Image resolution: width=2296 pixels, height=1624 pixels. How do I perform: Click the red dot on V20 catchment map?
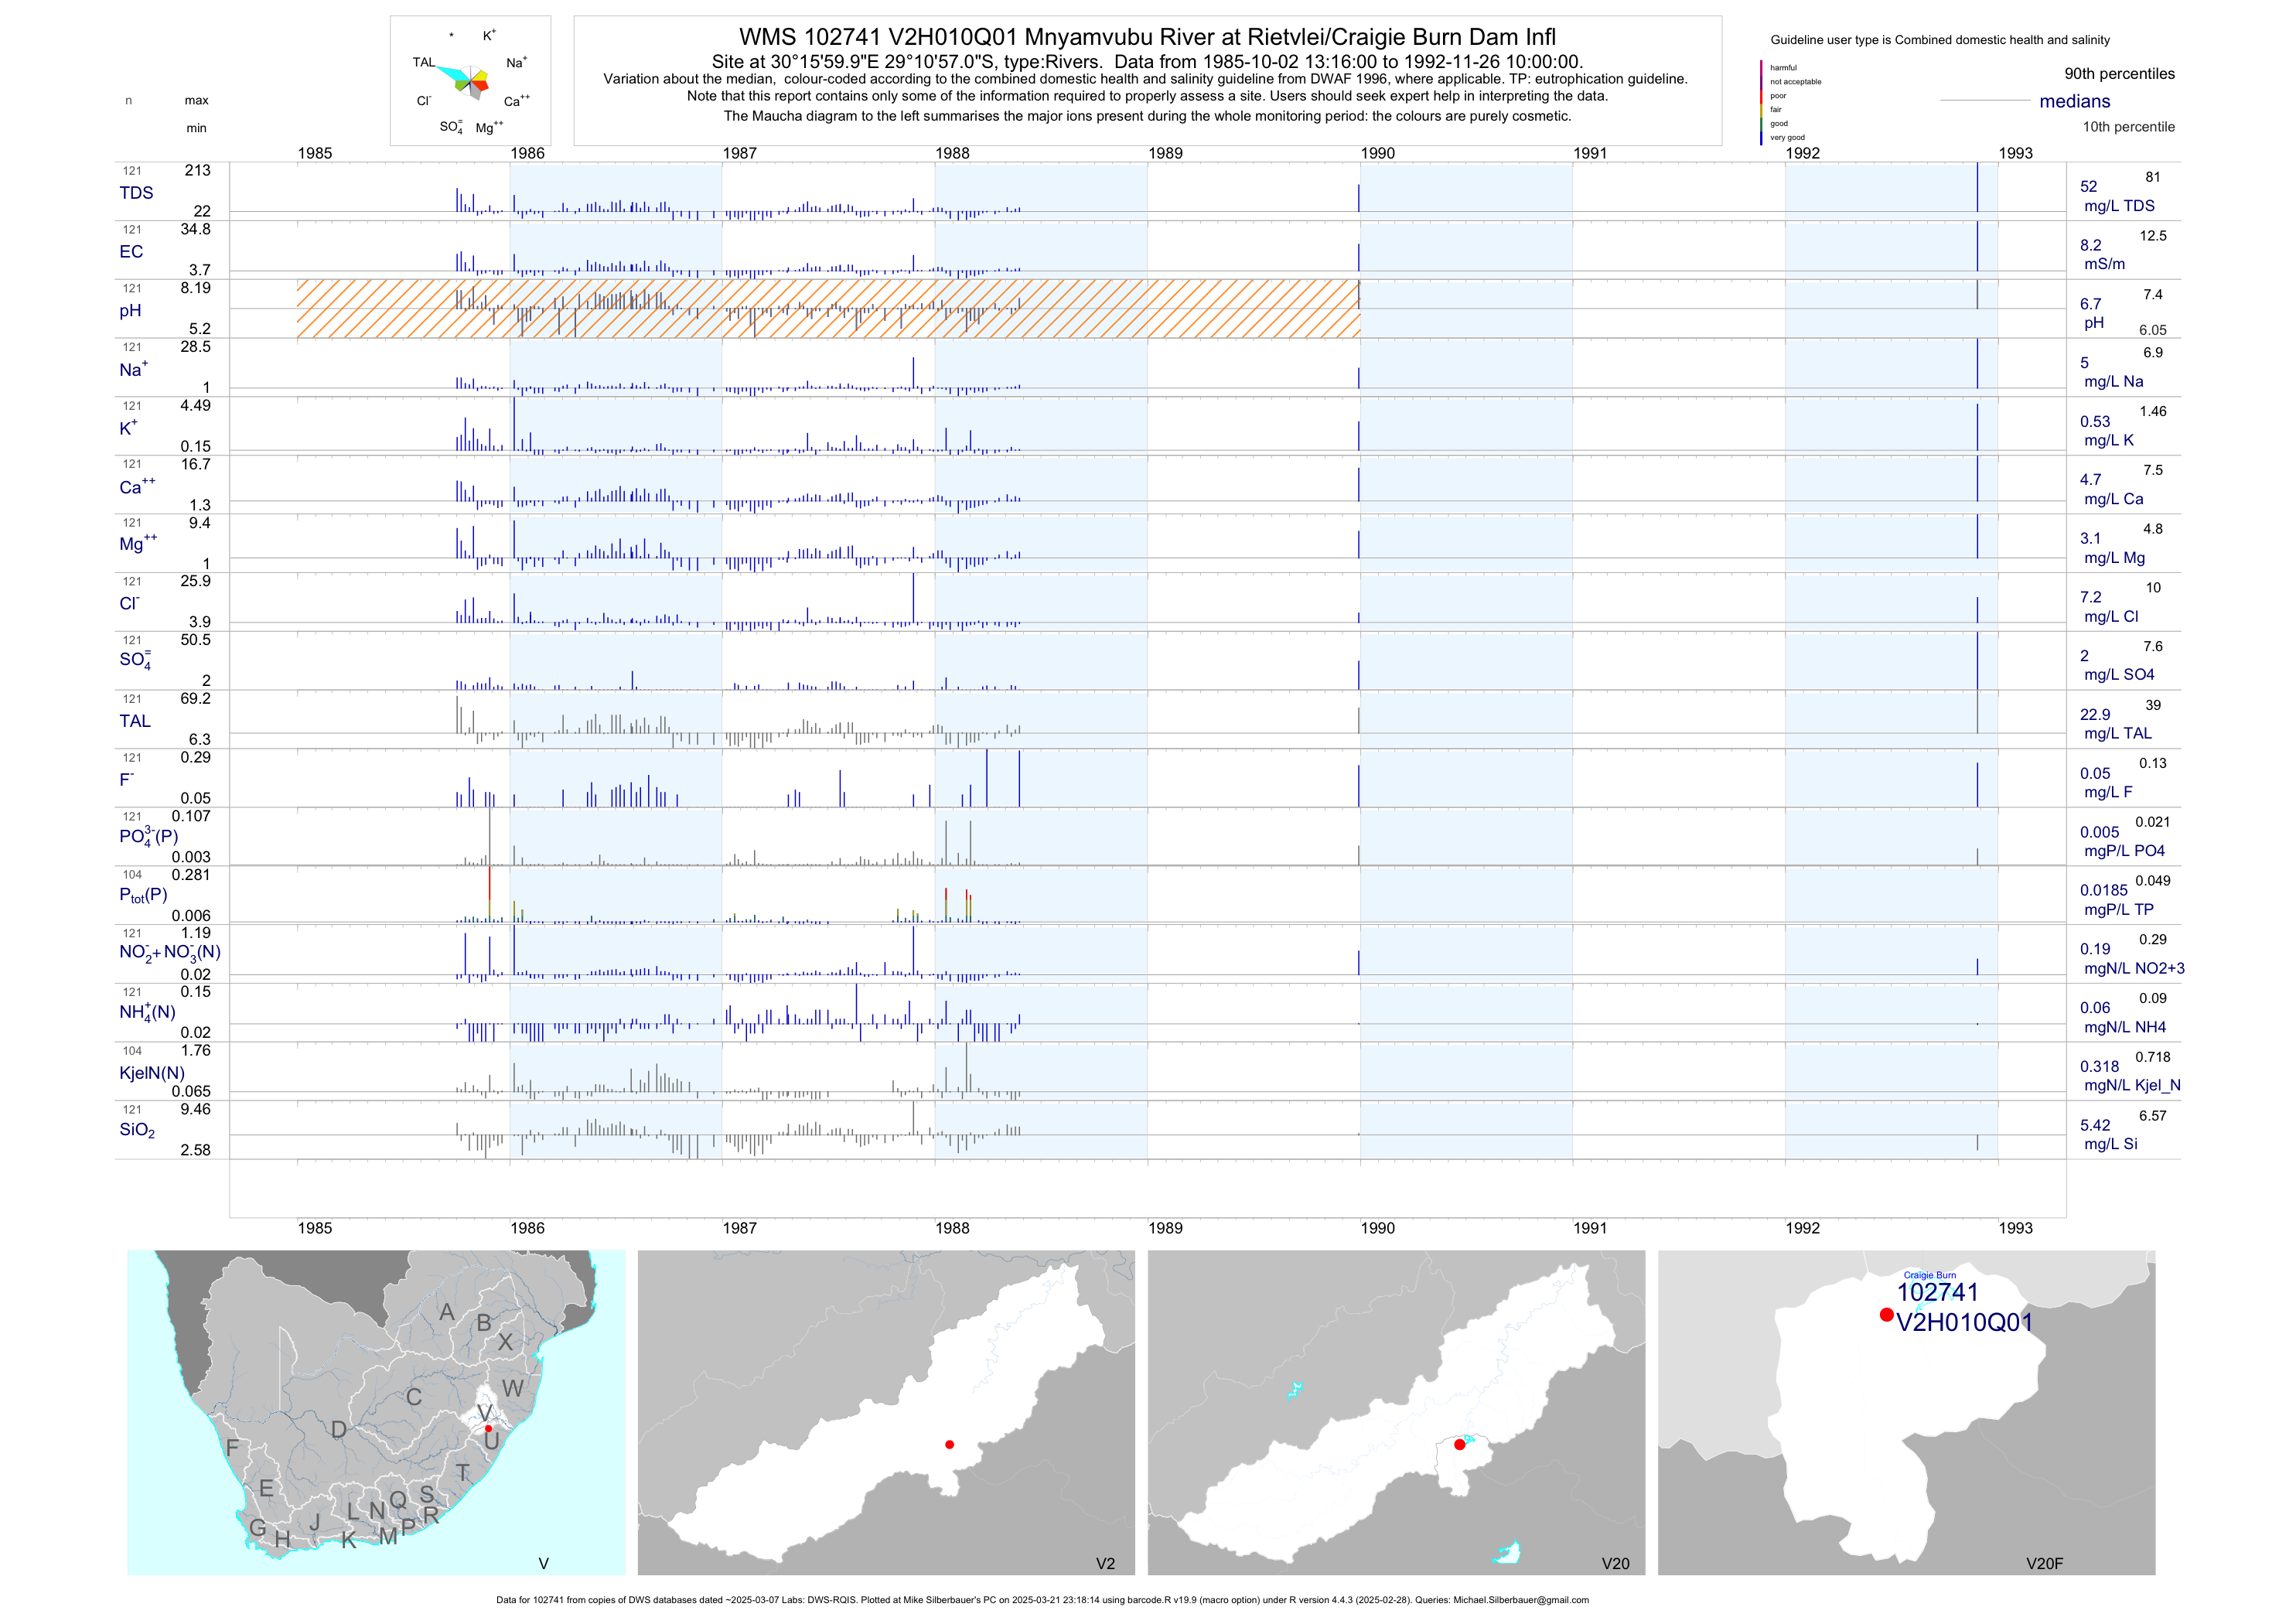pyautogui.click(x=1459, y=1444)
